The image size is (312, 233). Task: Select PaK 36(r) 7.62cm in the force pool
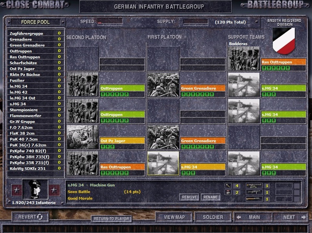click(x=35, y=145)
